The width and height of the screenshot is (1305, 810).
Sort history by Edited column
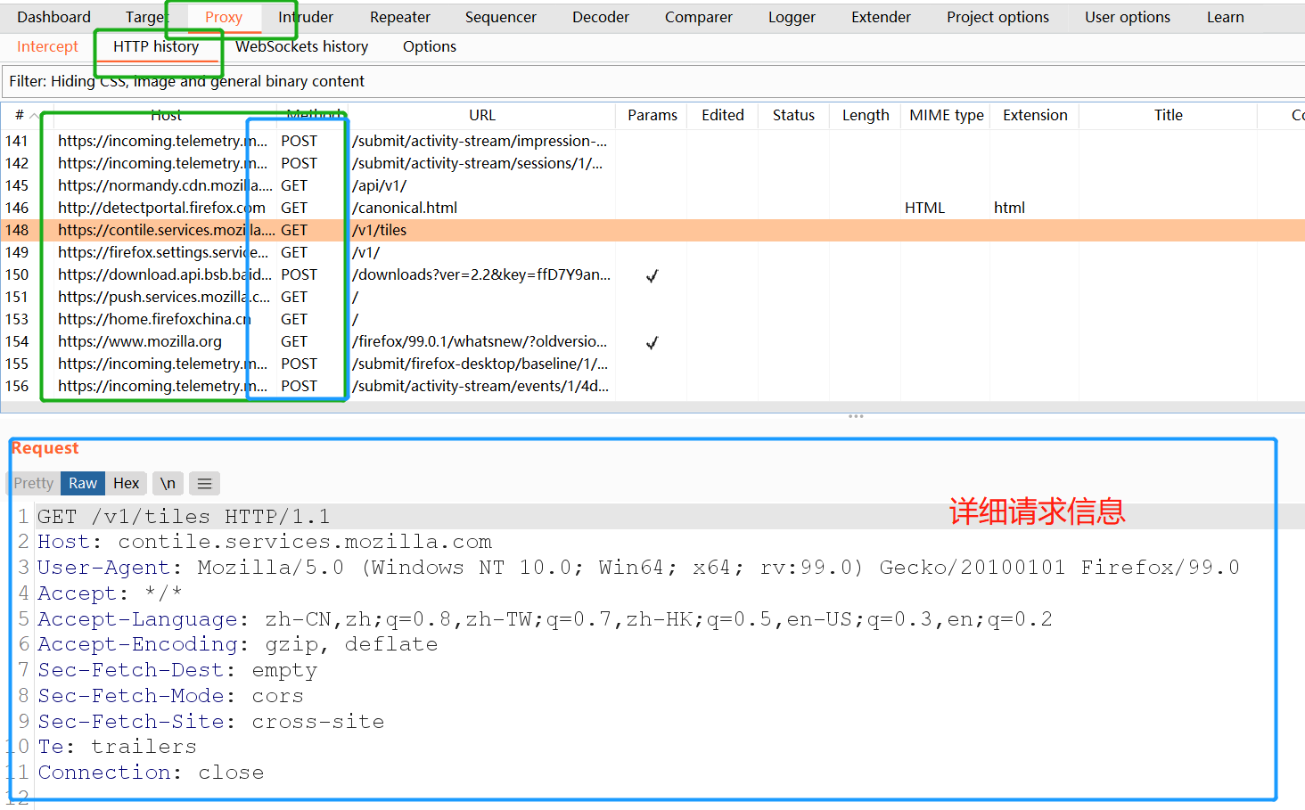[723, 115]
